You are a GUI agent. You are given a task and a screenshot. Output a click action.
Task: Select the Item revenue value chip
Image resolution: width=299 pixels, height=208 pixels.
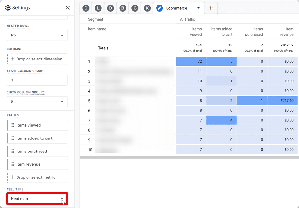[x=37, y=164]
